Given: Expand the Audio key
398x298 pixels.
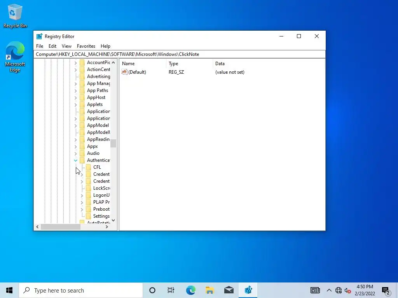Looking at the screenshot, I should [76, 153].
